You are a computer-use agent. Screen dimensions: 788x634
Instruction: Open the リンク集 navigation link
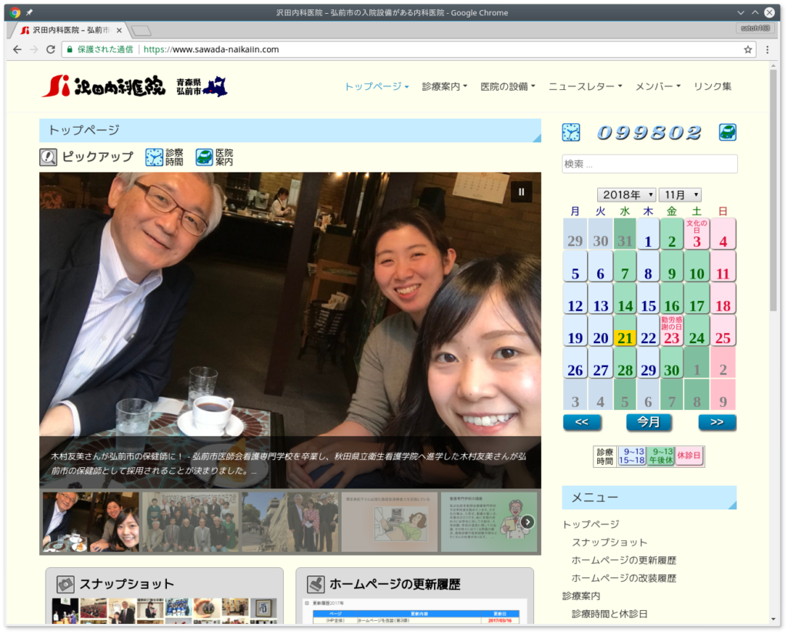713,86
